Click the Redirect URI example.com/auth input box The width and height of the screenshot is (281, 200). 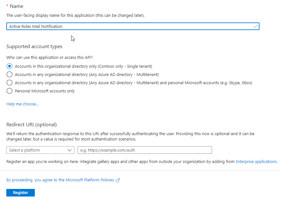[145, 150]
